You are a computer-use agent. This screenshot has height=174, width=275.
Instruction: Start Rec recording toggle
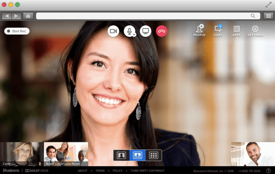(17, 31)
